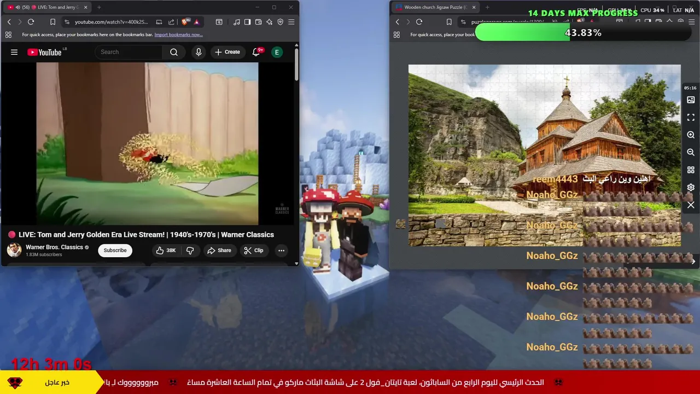Click cast/install icon in YouTube address bar
The width and height of the screenshot is (700, 394).
(159, 22)
